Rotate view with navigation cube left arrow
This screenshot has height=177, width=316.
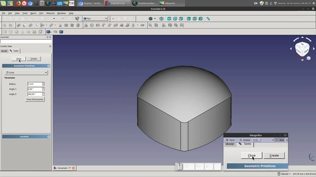291,49
